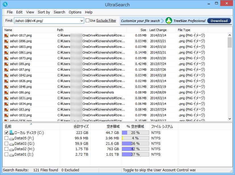Click the PNG file icon for sshot-186.png
Image resolution: width=235 pixels, height=175 pixels.
(6, 92)
